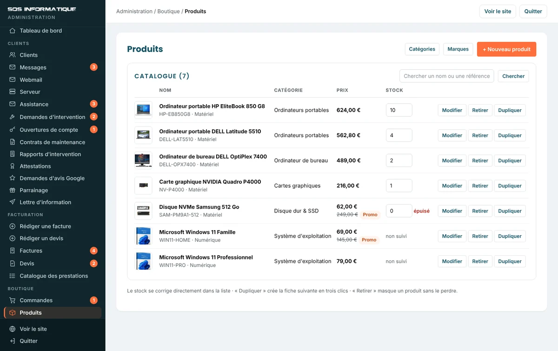Screen dimensions: 558x351
Task: Click the Lettre d'information paper plane icon
Action: 13,203
